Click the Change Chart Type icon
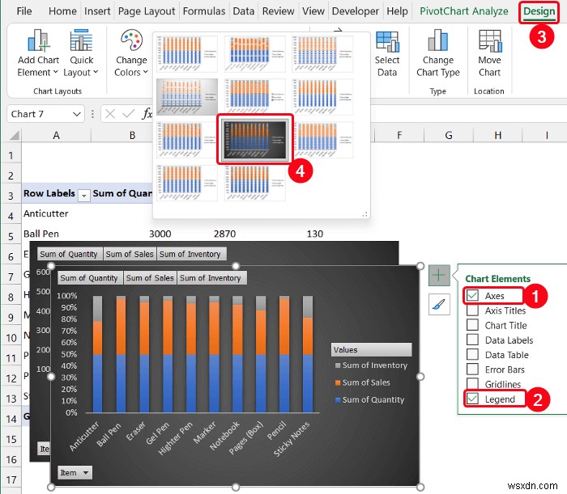567x494 pixels. coord(438,40)
